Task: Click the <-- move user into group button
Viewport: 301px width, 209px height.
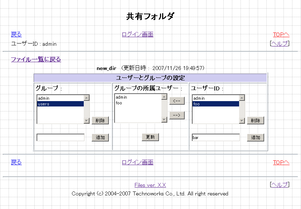Action: (x=177, y=101)
